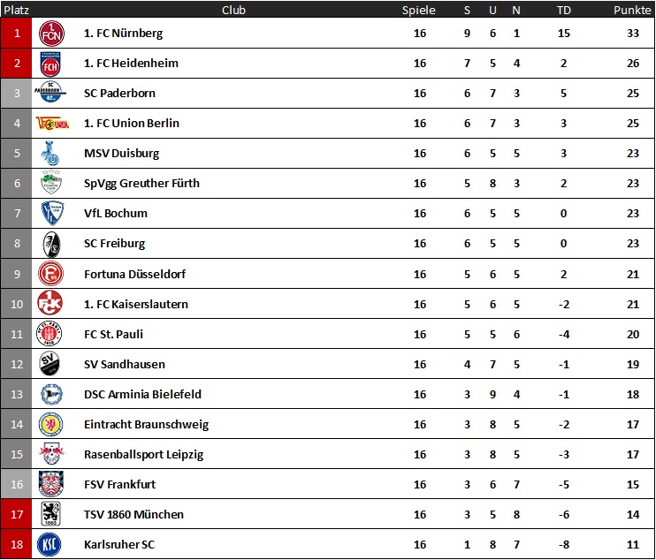
Task: Click SV Sandhausen's 19 points value
Action: point(633,365)
